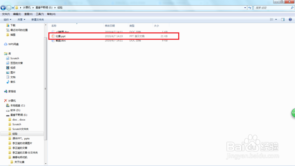Open 最近访问的位置 in the sidebar
The width and height of the screenshot is (295, 166).
(19, 30)
